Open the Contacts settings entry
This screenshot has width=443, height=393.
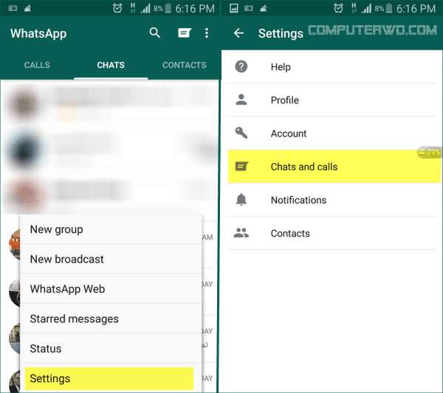coord(332,233)
